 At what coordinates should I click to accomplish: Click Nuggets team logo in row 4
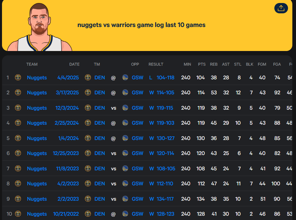(18, 123)
